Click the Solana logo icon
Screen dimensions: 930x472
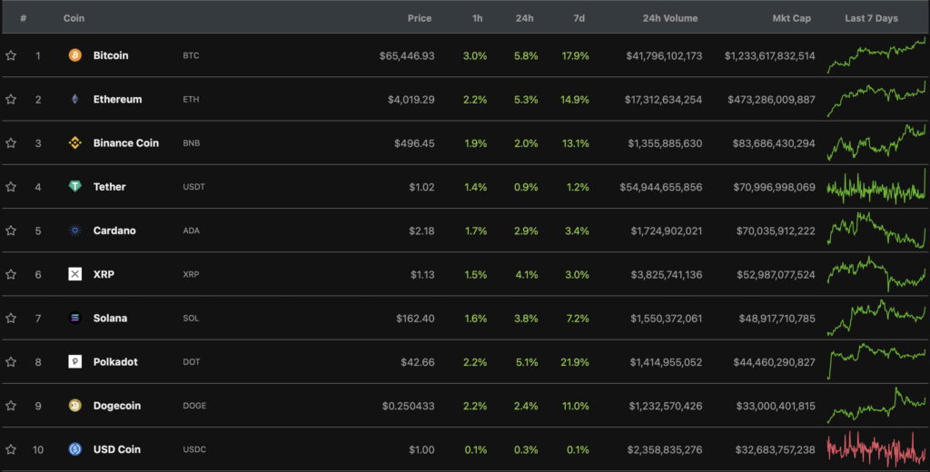click(74, 318)
